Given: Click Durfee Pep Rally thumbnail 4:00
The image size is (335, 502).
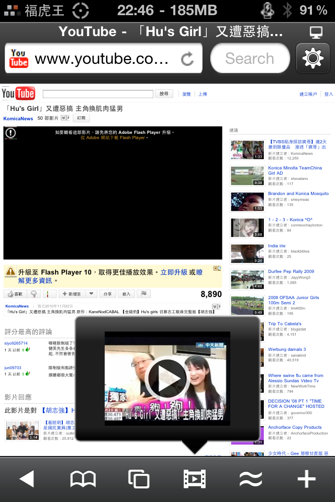Looking at the screenshot, I should [247, 279].
